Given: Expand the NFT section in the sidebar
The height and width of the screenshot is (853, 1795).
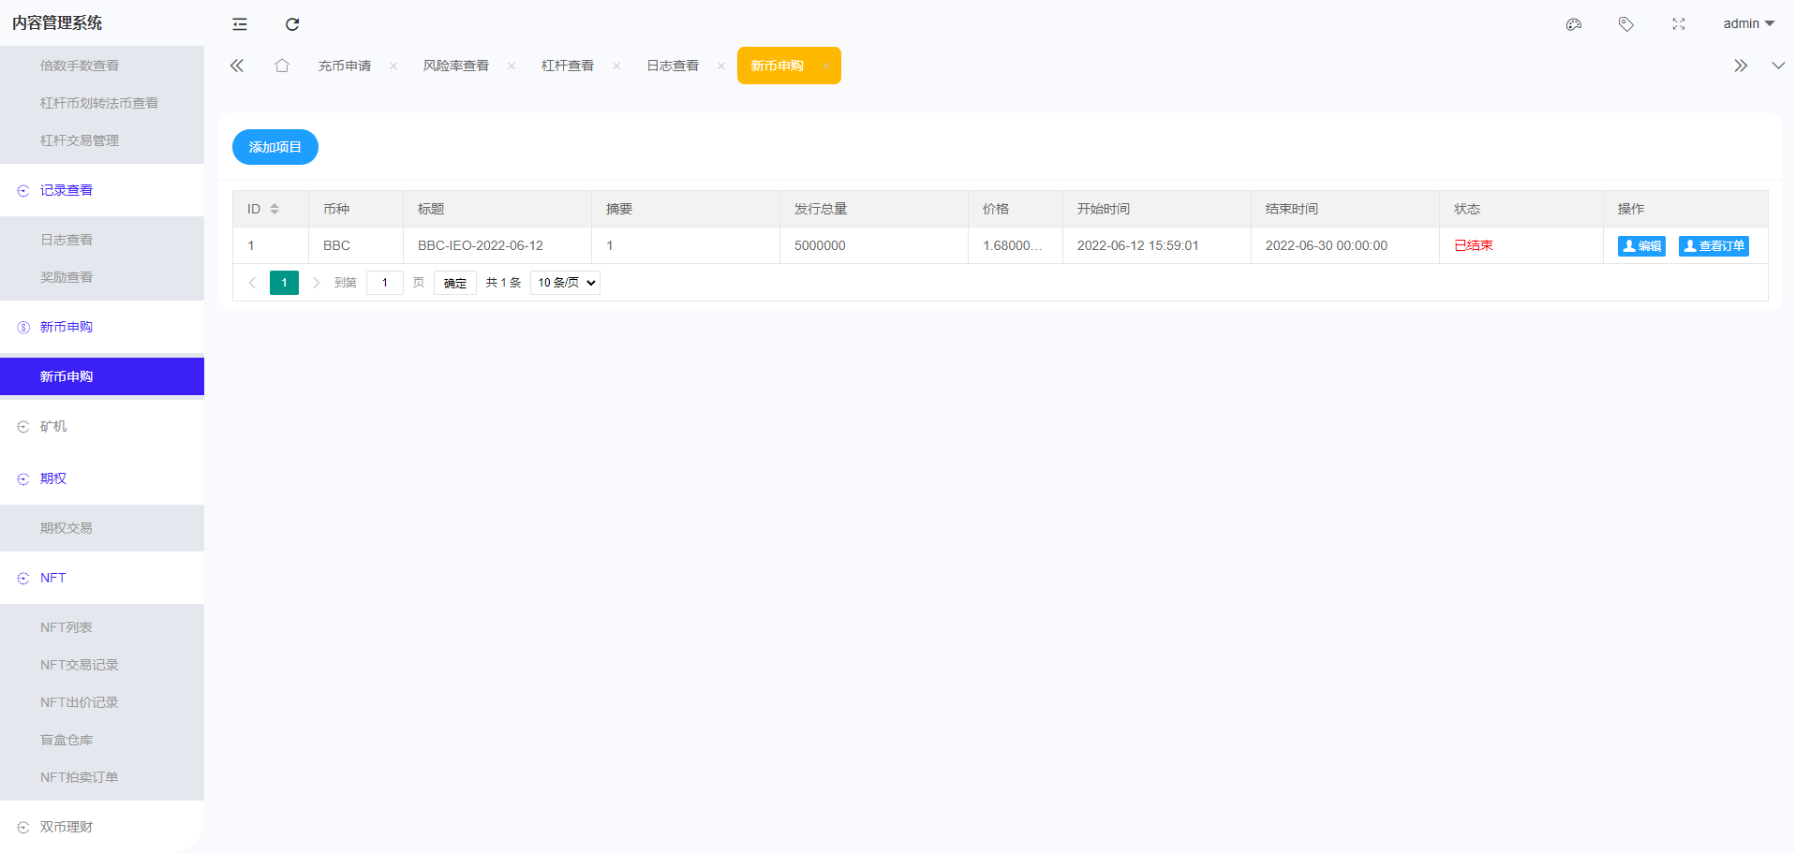Looking at the screenshot, I should coord(52,578).
